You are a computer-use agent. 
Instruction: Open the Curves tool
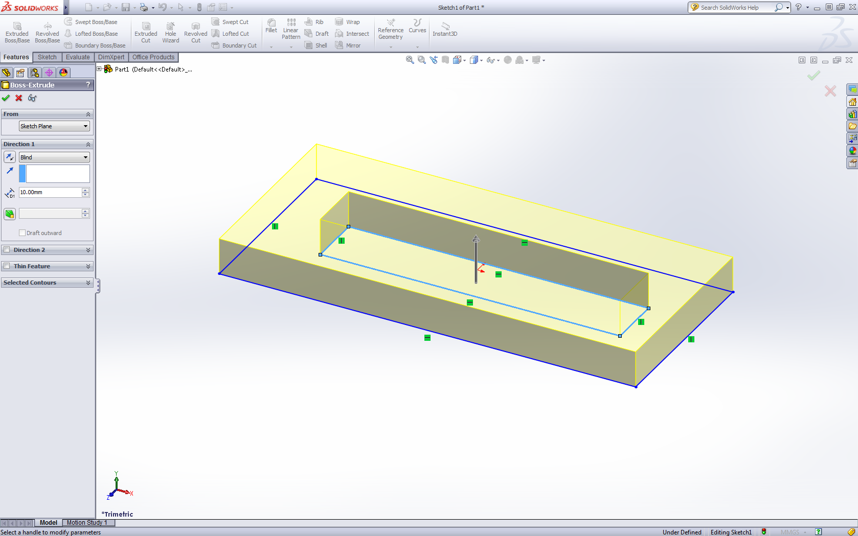417,26
